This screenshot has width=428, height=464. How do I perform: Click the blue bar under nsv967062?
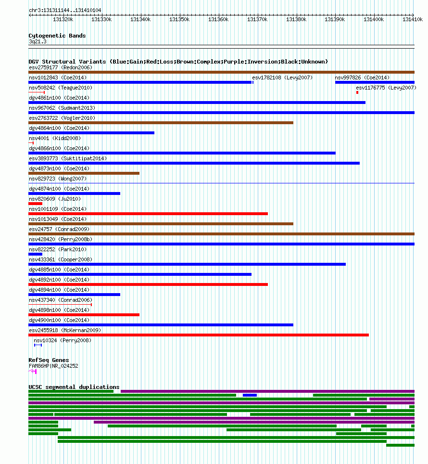tap(221, 113)
